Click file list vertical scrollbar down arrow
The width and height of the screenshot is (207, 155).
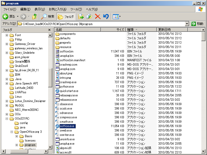(203, 151)
